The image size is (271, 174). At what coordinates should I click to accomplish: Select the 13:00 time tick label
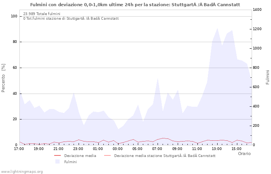[217, 148]
